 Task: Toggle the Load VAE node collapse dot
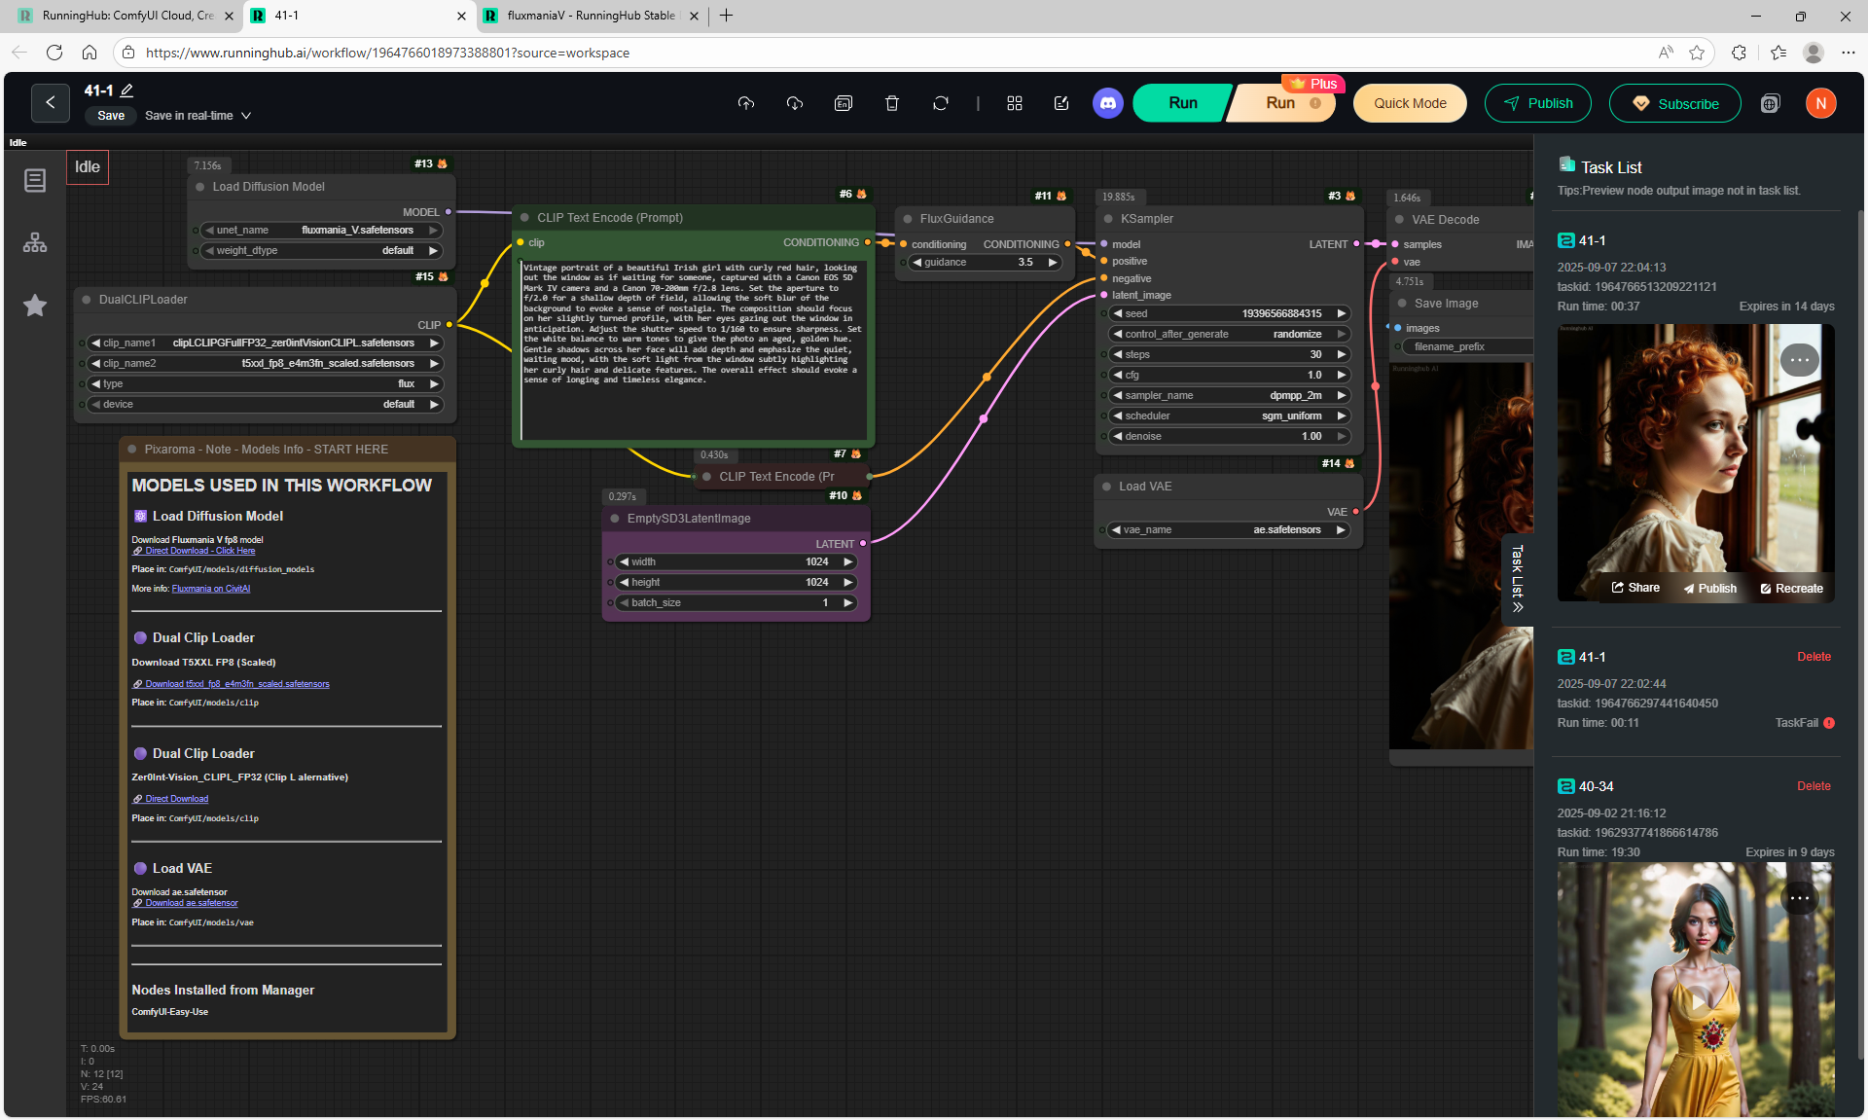(1107, 487)
